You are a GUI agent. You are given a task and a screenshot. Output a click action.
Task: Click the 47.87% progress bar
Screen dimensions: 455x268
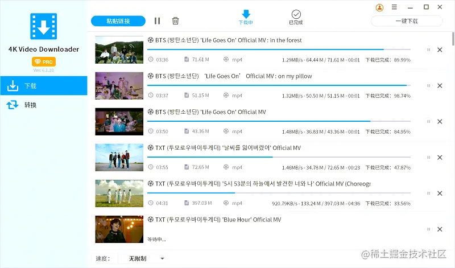[x=279, y=157]
